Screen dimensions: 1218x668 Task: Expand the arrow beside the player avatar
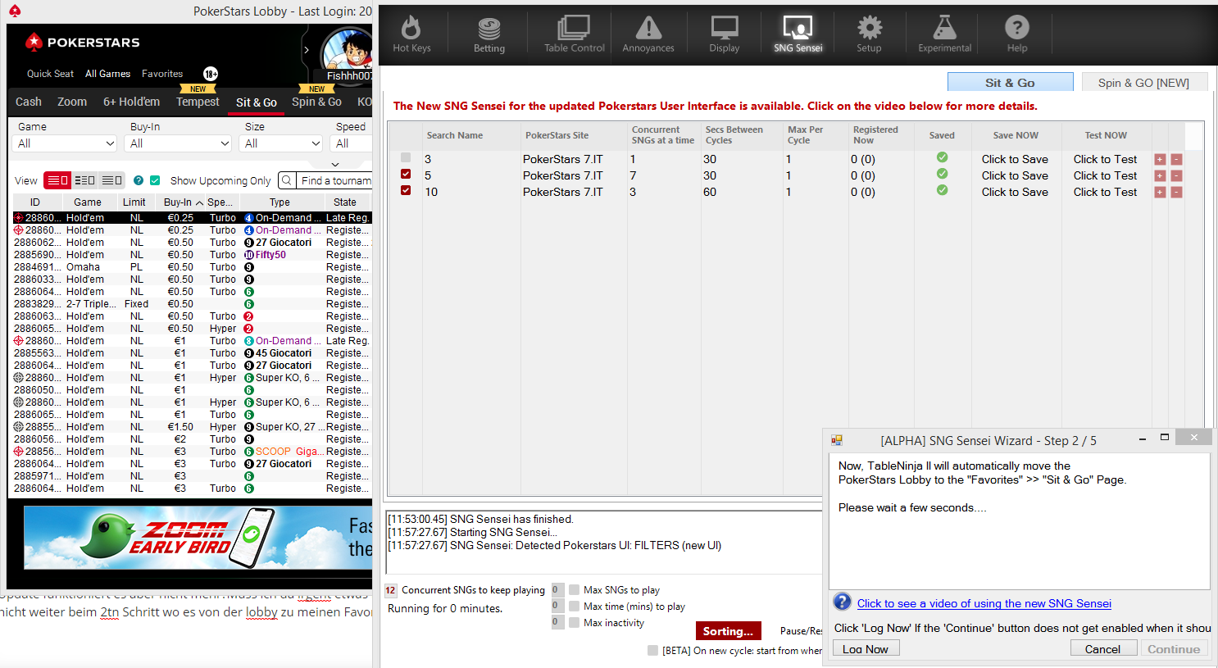point(307,50)
